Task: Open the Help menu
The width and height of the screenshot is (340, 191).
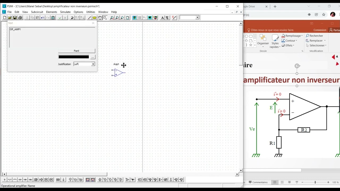Action: pyautogui.click(x=114, y=12)
